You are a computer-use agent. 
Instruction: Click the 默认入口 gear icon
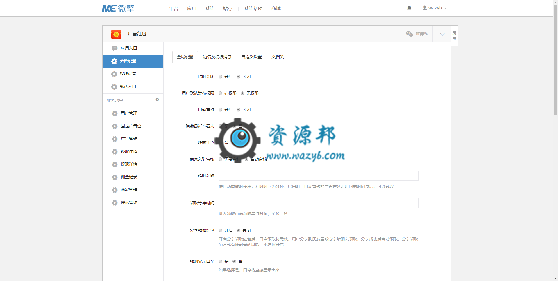(114, 87)
